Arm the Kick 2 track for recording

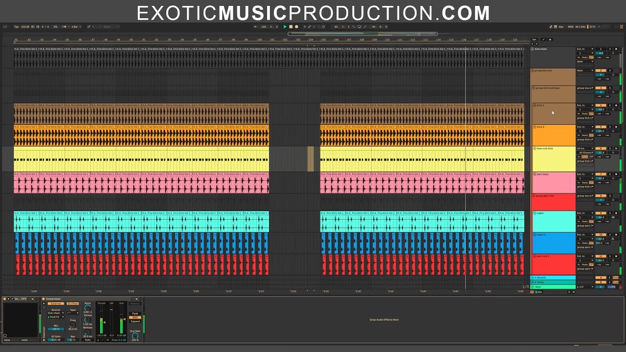click(x=616, y=127)
